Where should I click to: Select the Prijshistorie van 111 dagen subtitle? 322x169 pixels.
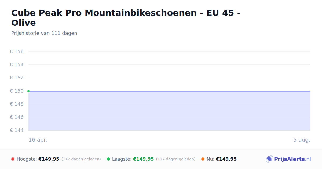point(44,33)
